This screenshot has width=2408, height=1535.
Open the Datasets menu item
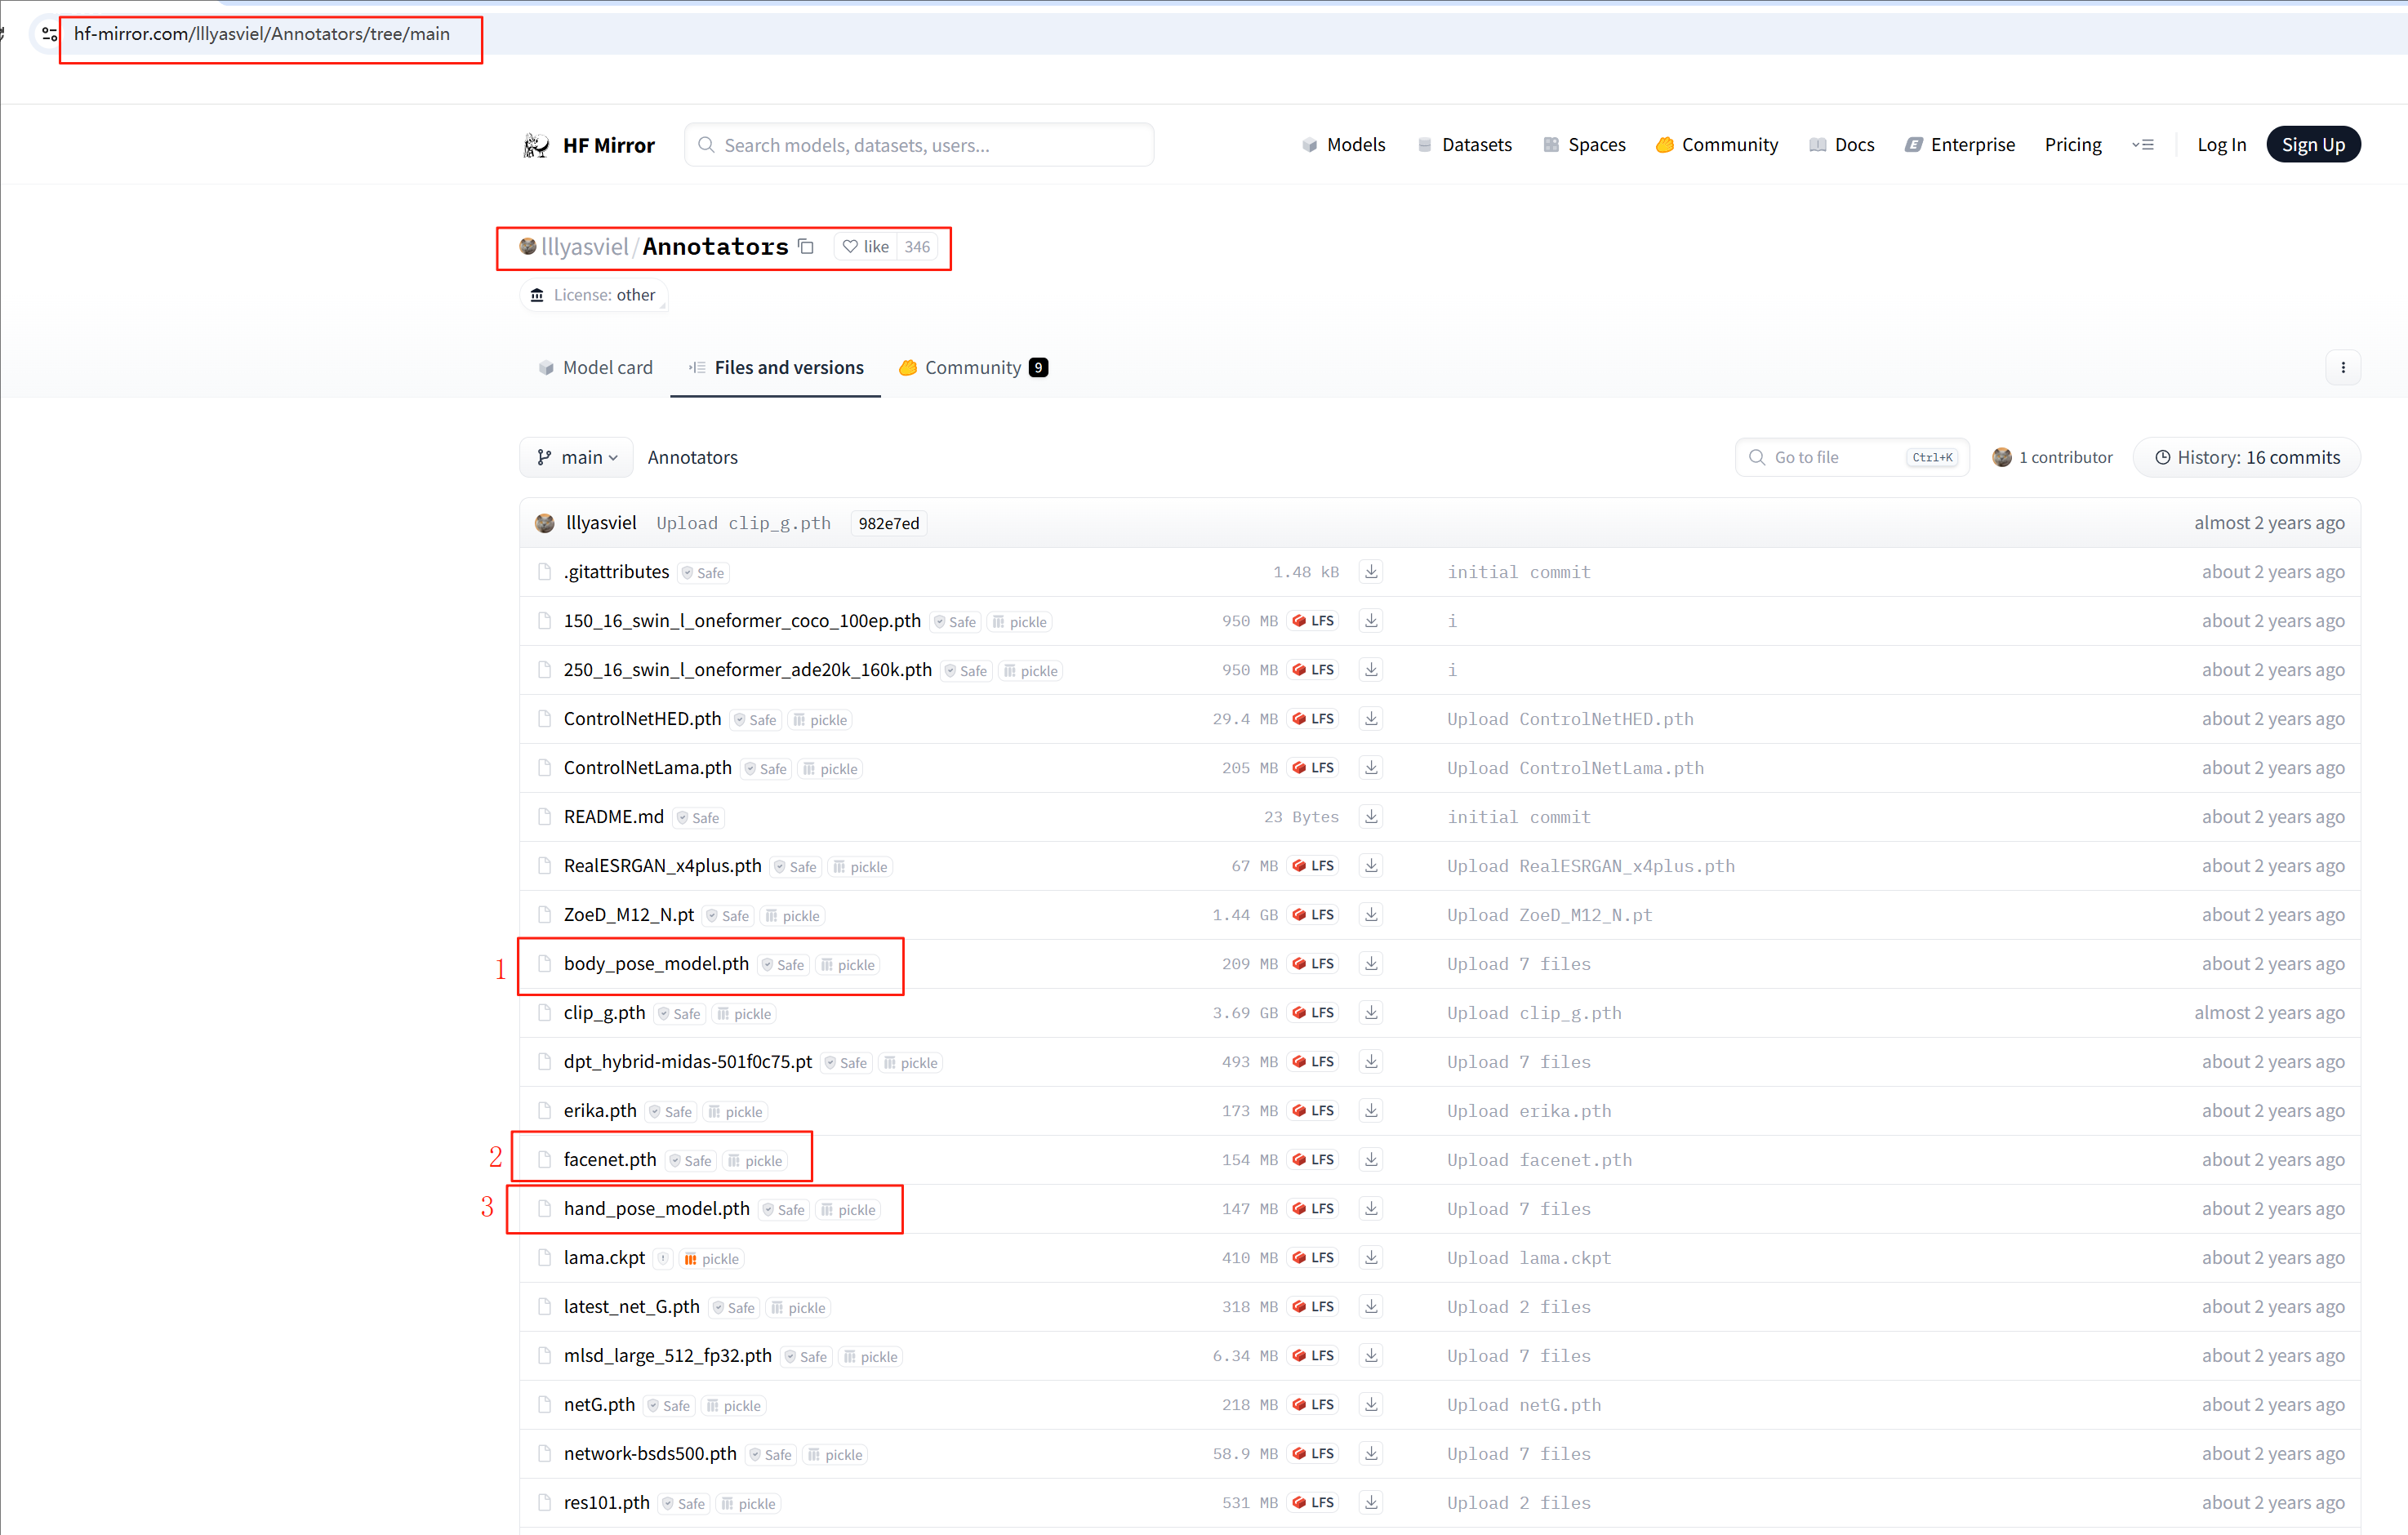pyautogui.click(x=1464, y=144)
